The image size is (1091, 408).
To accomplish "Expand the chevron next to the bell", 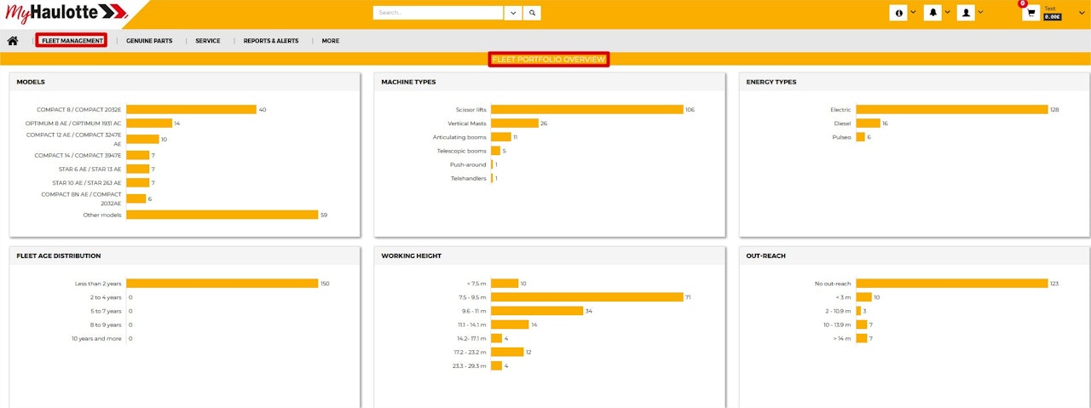I will (x=948, y=12).
